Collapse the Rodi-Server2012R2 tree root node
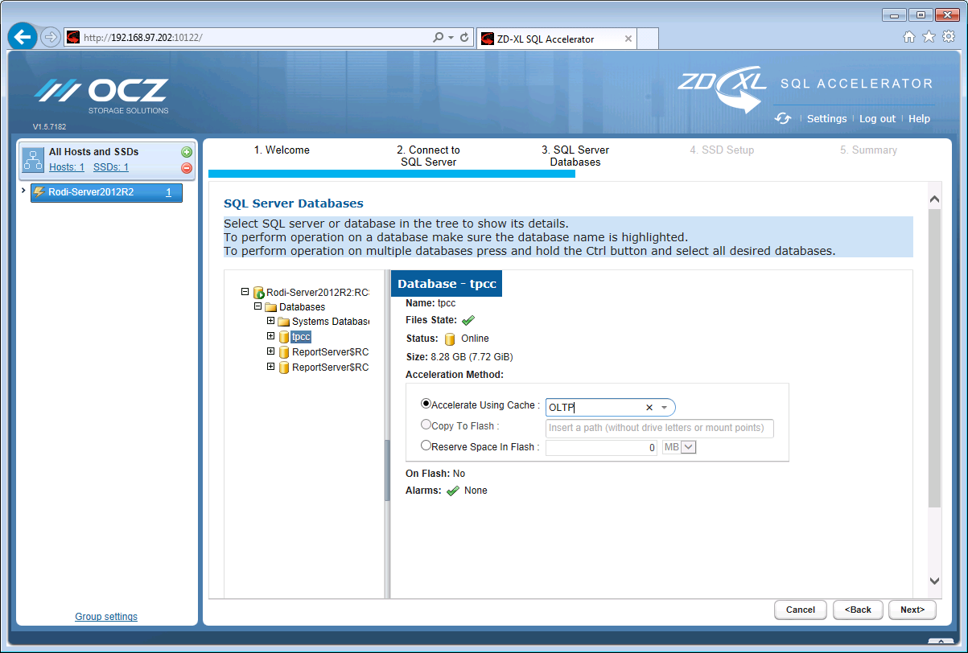The width and height of the screenshot is (968, 653). 245,292
